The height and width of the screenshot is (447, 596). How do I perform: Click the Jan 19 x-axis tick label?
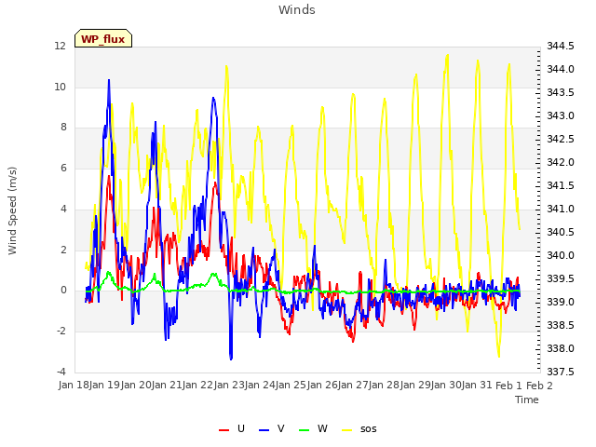tap(104, 385)
